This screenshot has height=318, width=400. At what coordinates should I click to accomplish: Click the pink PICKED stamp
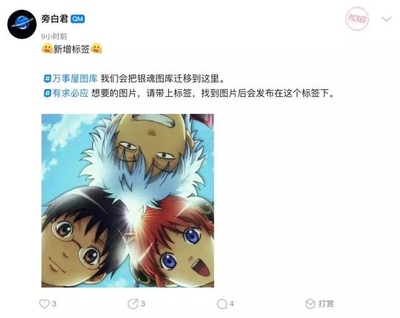coord(357,19)
